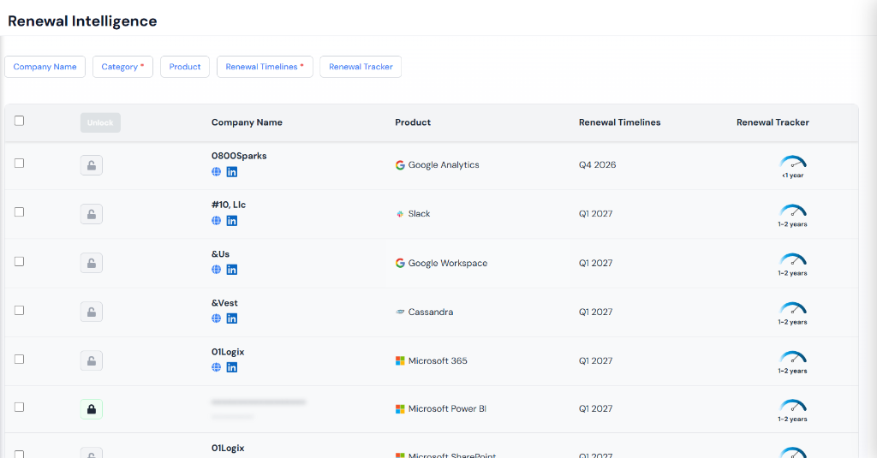Open the Category filter
Viewport: 877px width, 458px height.
pyautogui.click(x=122, y=67)
